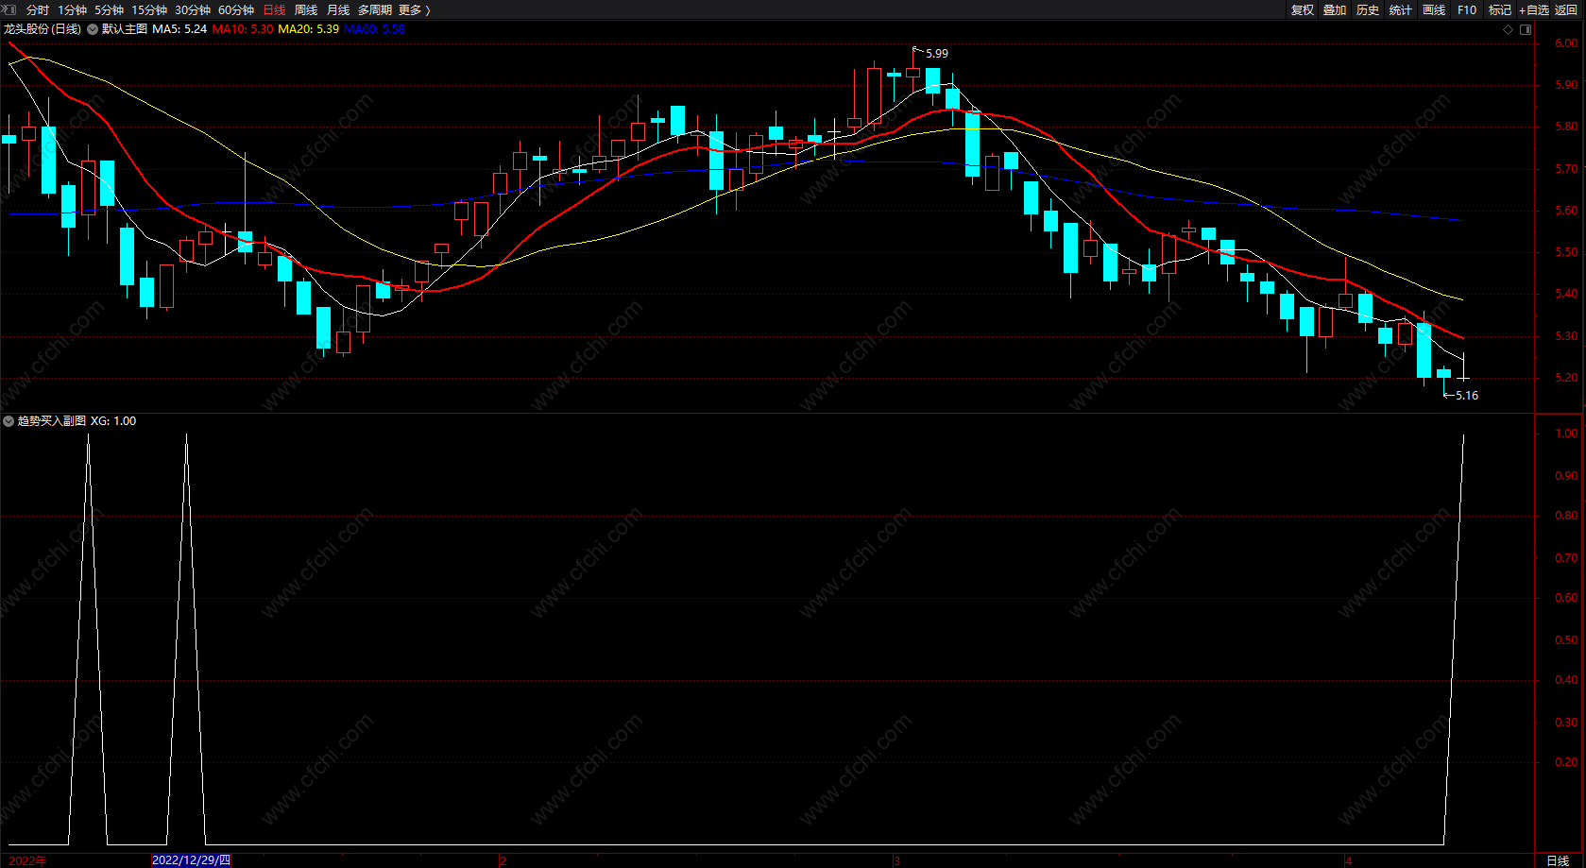This screenshot has height=868, width=1586.
Task: Switch to the 月线 monthly chart
Action: [x=338, y=10]
